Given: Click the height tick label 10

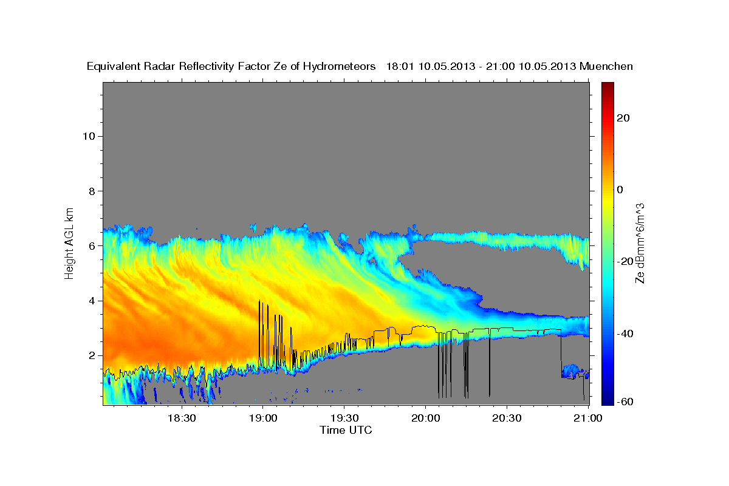Looking at the screenshot, I should 88,136.
